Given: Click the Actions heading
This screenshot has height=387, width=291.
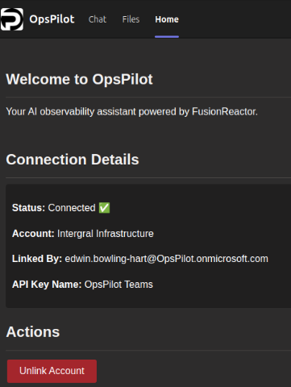Looking at the screenshot, I should click(33, 331).
